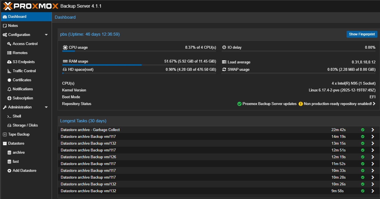Collapse the Configuration section arrow
Screen dimensions: 380x199
[46, 35]
